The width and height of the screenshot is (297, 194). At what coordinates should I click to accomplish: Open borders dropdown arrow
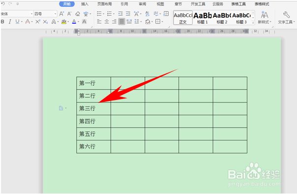(162, 22)
